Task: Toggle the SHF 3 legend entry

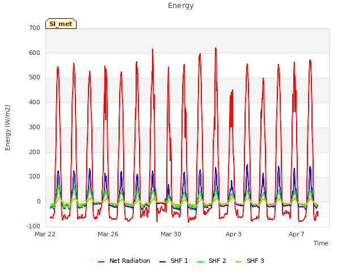Action: [x=250, y=261]
